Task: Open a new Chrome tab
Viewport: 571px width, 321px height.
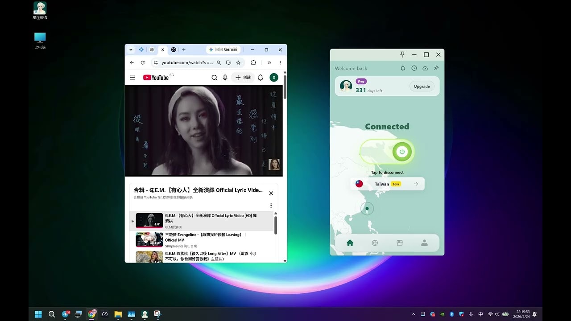Action: (x=184, y=49)
